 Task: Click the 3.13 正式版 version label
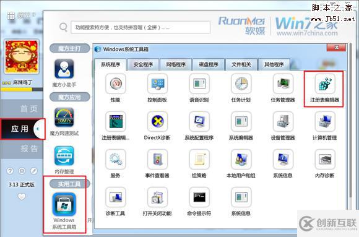tap(22, 184)
